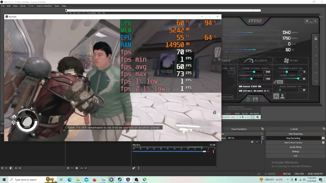Select Afterburner profile slot 5

(x=316, y=81)
